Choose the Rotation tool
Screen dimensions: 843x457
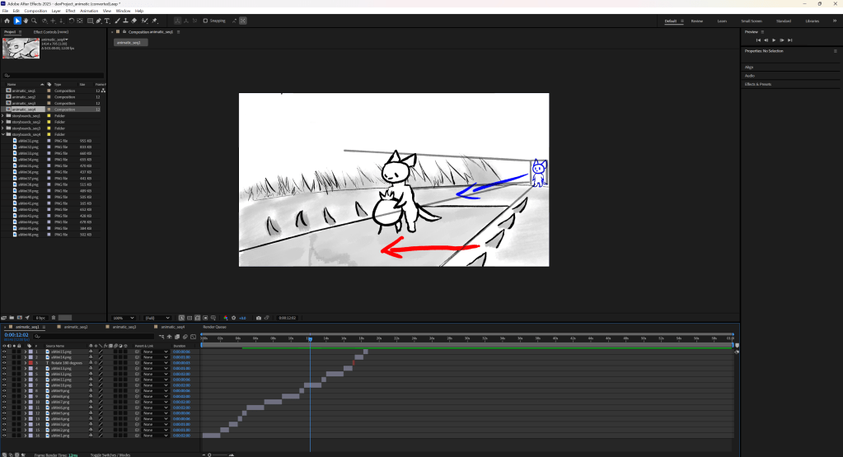pos(71,21)
